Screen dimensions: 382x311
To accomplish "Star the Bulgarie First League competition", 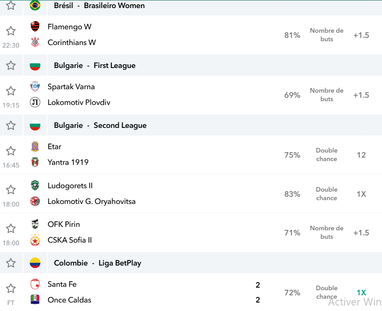I will [11, 65].
